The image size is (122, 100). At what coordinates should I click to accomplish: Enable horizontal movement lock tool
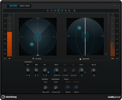55,11
